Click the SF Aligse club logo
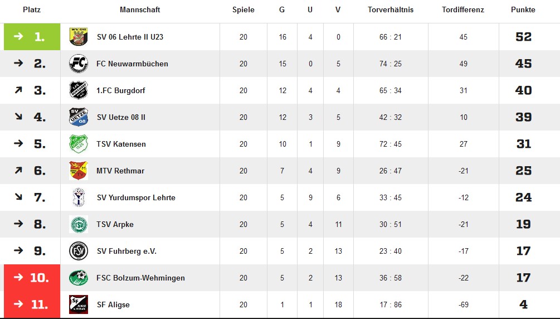The height and width of the screenshot is (319, 560). (79, 304)
